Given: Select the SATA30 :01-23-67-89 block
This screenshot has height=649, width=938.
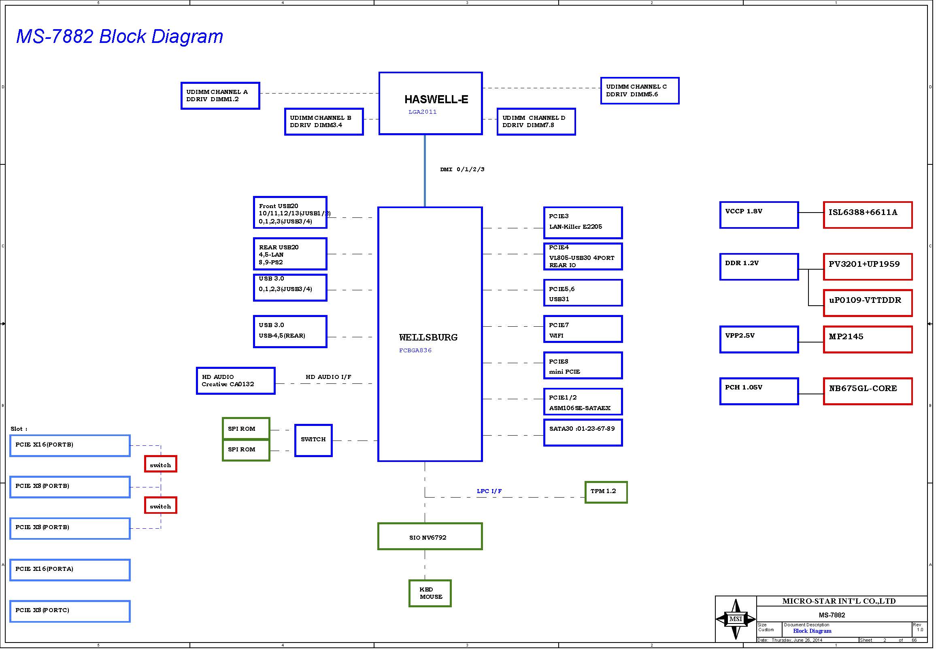Looking at the screenshot, I should 583,433.
